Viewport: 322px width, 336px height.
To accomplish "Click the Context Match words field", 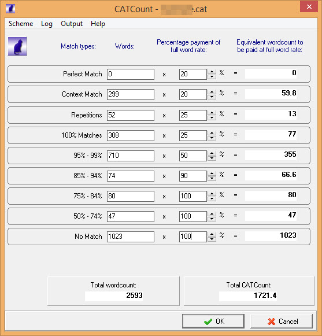I will coord(131,94).
